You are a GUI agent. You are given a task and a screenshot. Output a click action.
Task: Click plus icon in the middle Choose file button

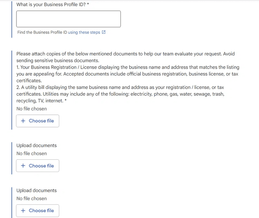coord(23,166)
